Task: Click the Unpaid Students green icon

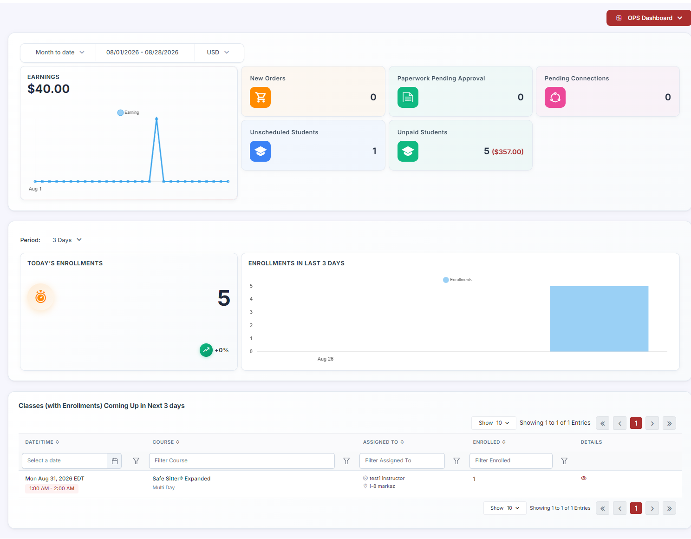Action: [408, 151]
